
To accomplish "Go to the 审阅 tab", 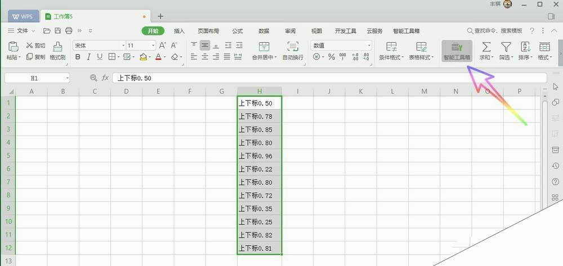I will 290,31.
